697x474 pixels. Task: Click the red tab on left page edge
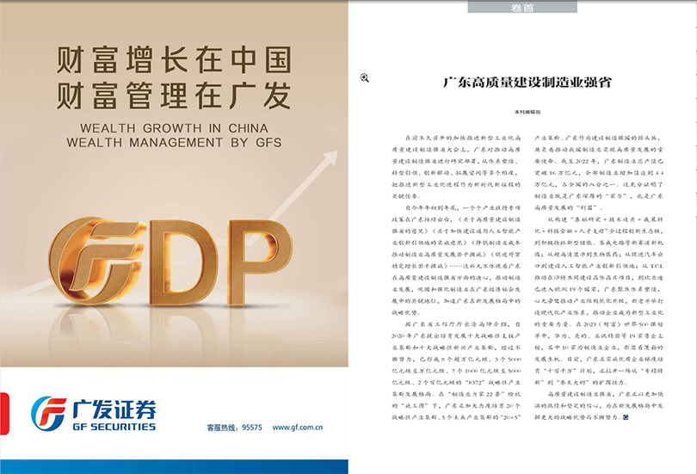click(x=4, y=414)
